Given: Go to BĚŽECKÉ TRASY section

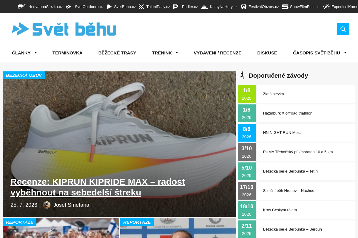Looking at the screenshot, I should coord(117,53).
